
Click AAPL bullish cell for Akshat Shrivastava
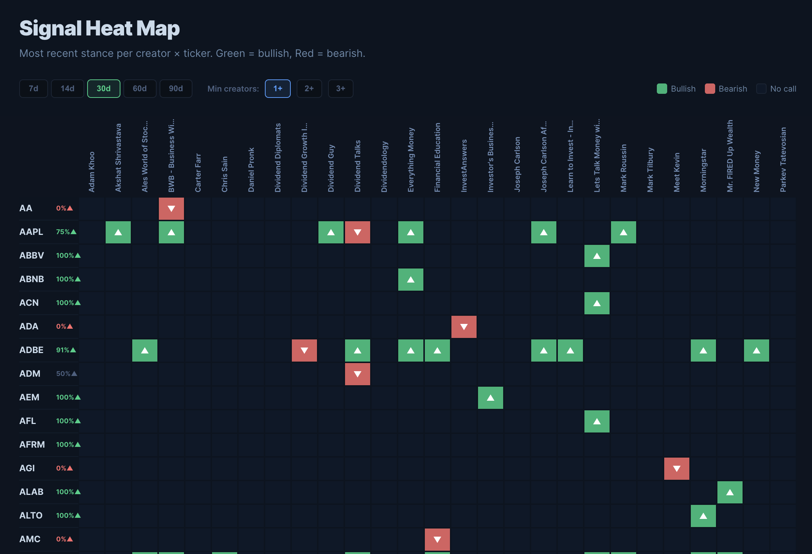coord(118,232)
